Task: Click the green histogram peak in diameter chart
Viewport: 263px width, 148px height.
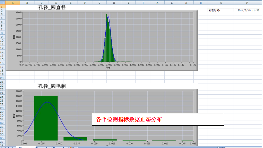Action: (106, 36)
